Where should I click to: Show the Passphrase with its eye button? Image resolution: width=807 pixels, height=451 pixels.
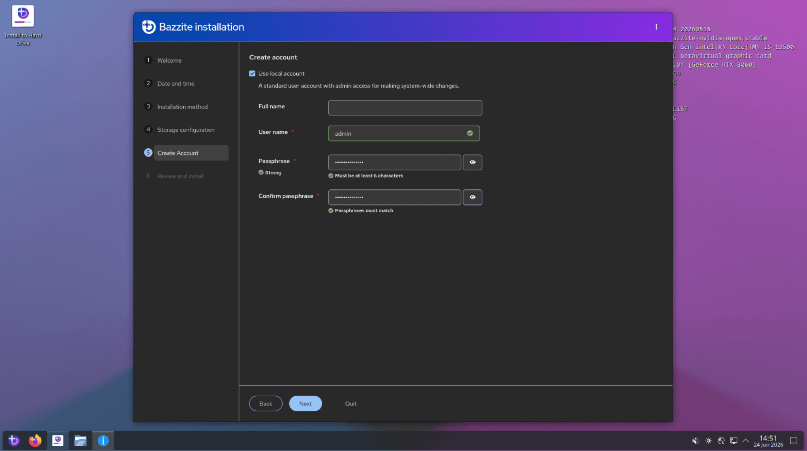click(472, 162)
